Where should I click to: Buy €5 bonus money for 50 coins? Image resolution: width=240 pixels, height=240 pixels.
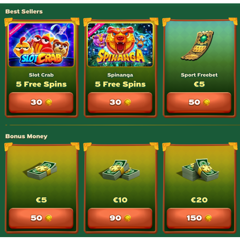point(41,218)
